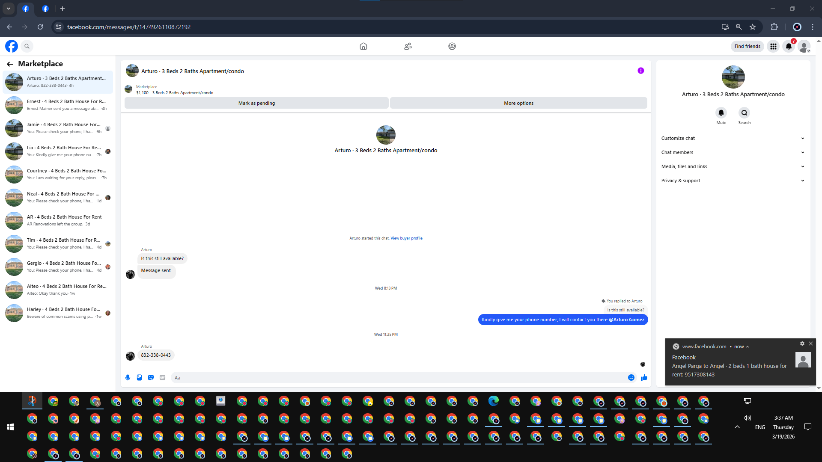Send a thumbs-up like
The height and width of the screenshot is (462, 822).
click(x=644, y=377)
